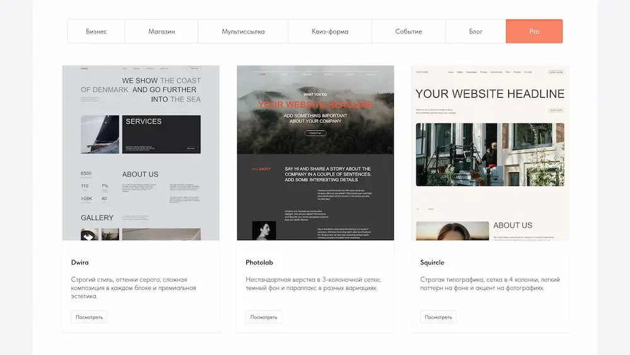Choose the Блог tab
This screenshot has width=630, height=355.
[476, 32]
